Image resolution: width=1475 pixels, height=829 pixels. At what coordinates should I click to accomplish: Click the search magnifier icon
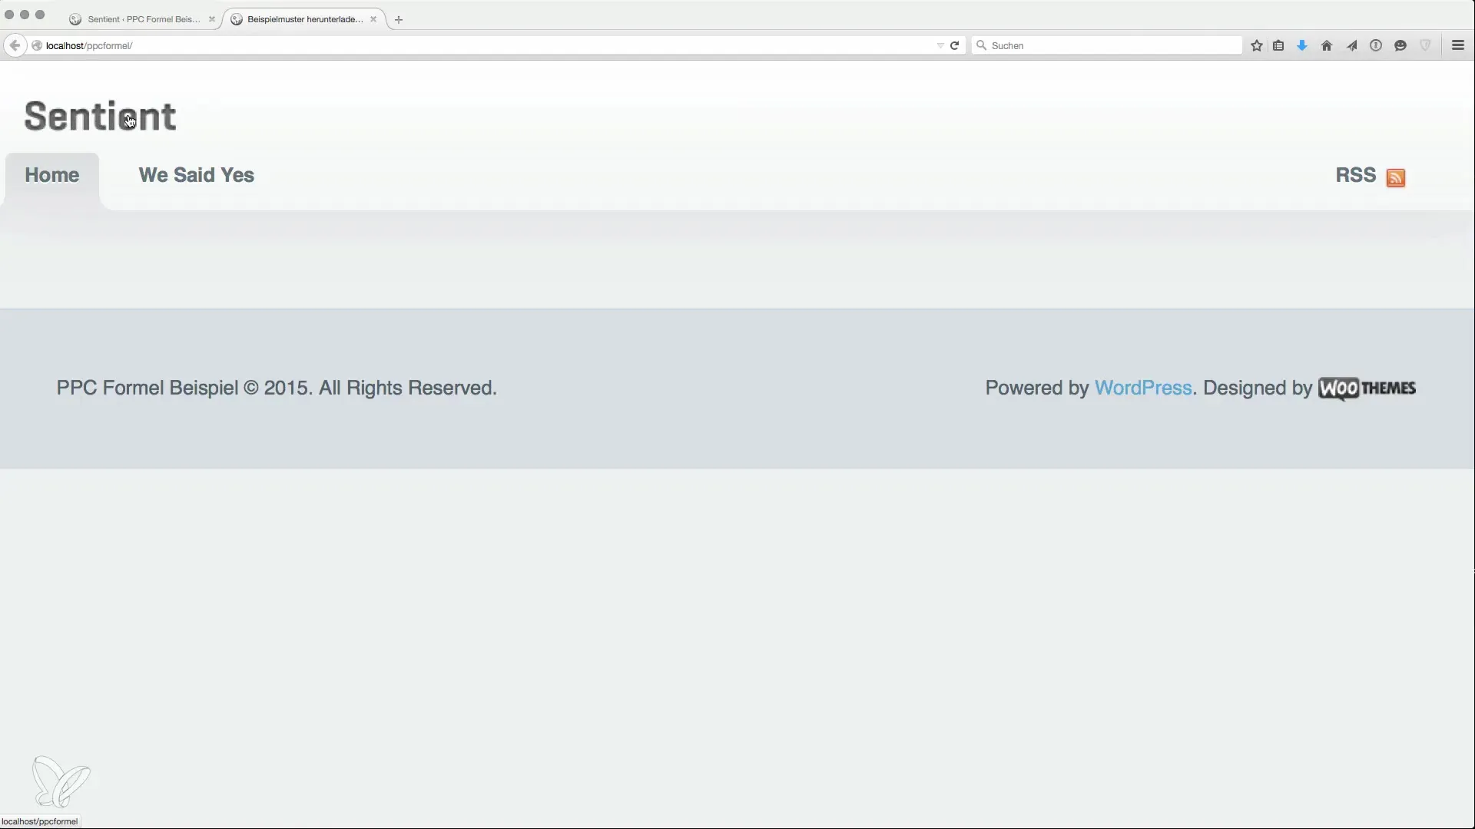[x=981, y=45]
